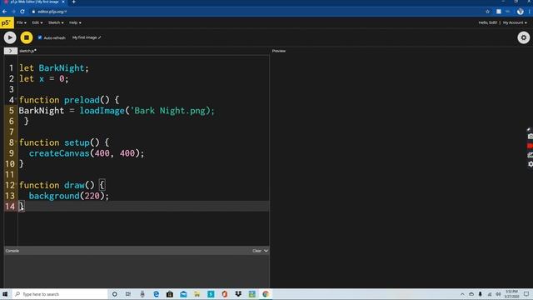Expand the sketch files sidebar

[x=11, y=51]
